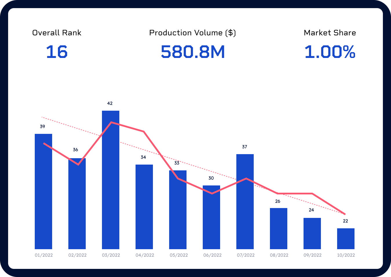Click the Production Volume ($) heading

click(x=193, y=33)
